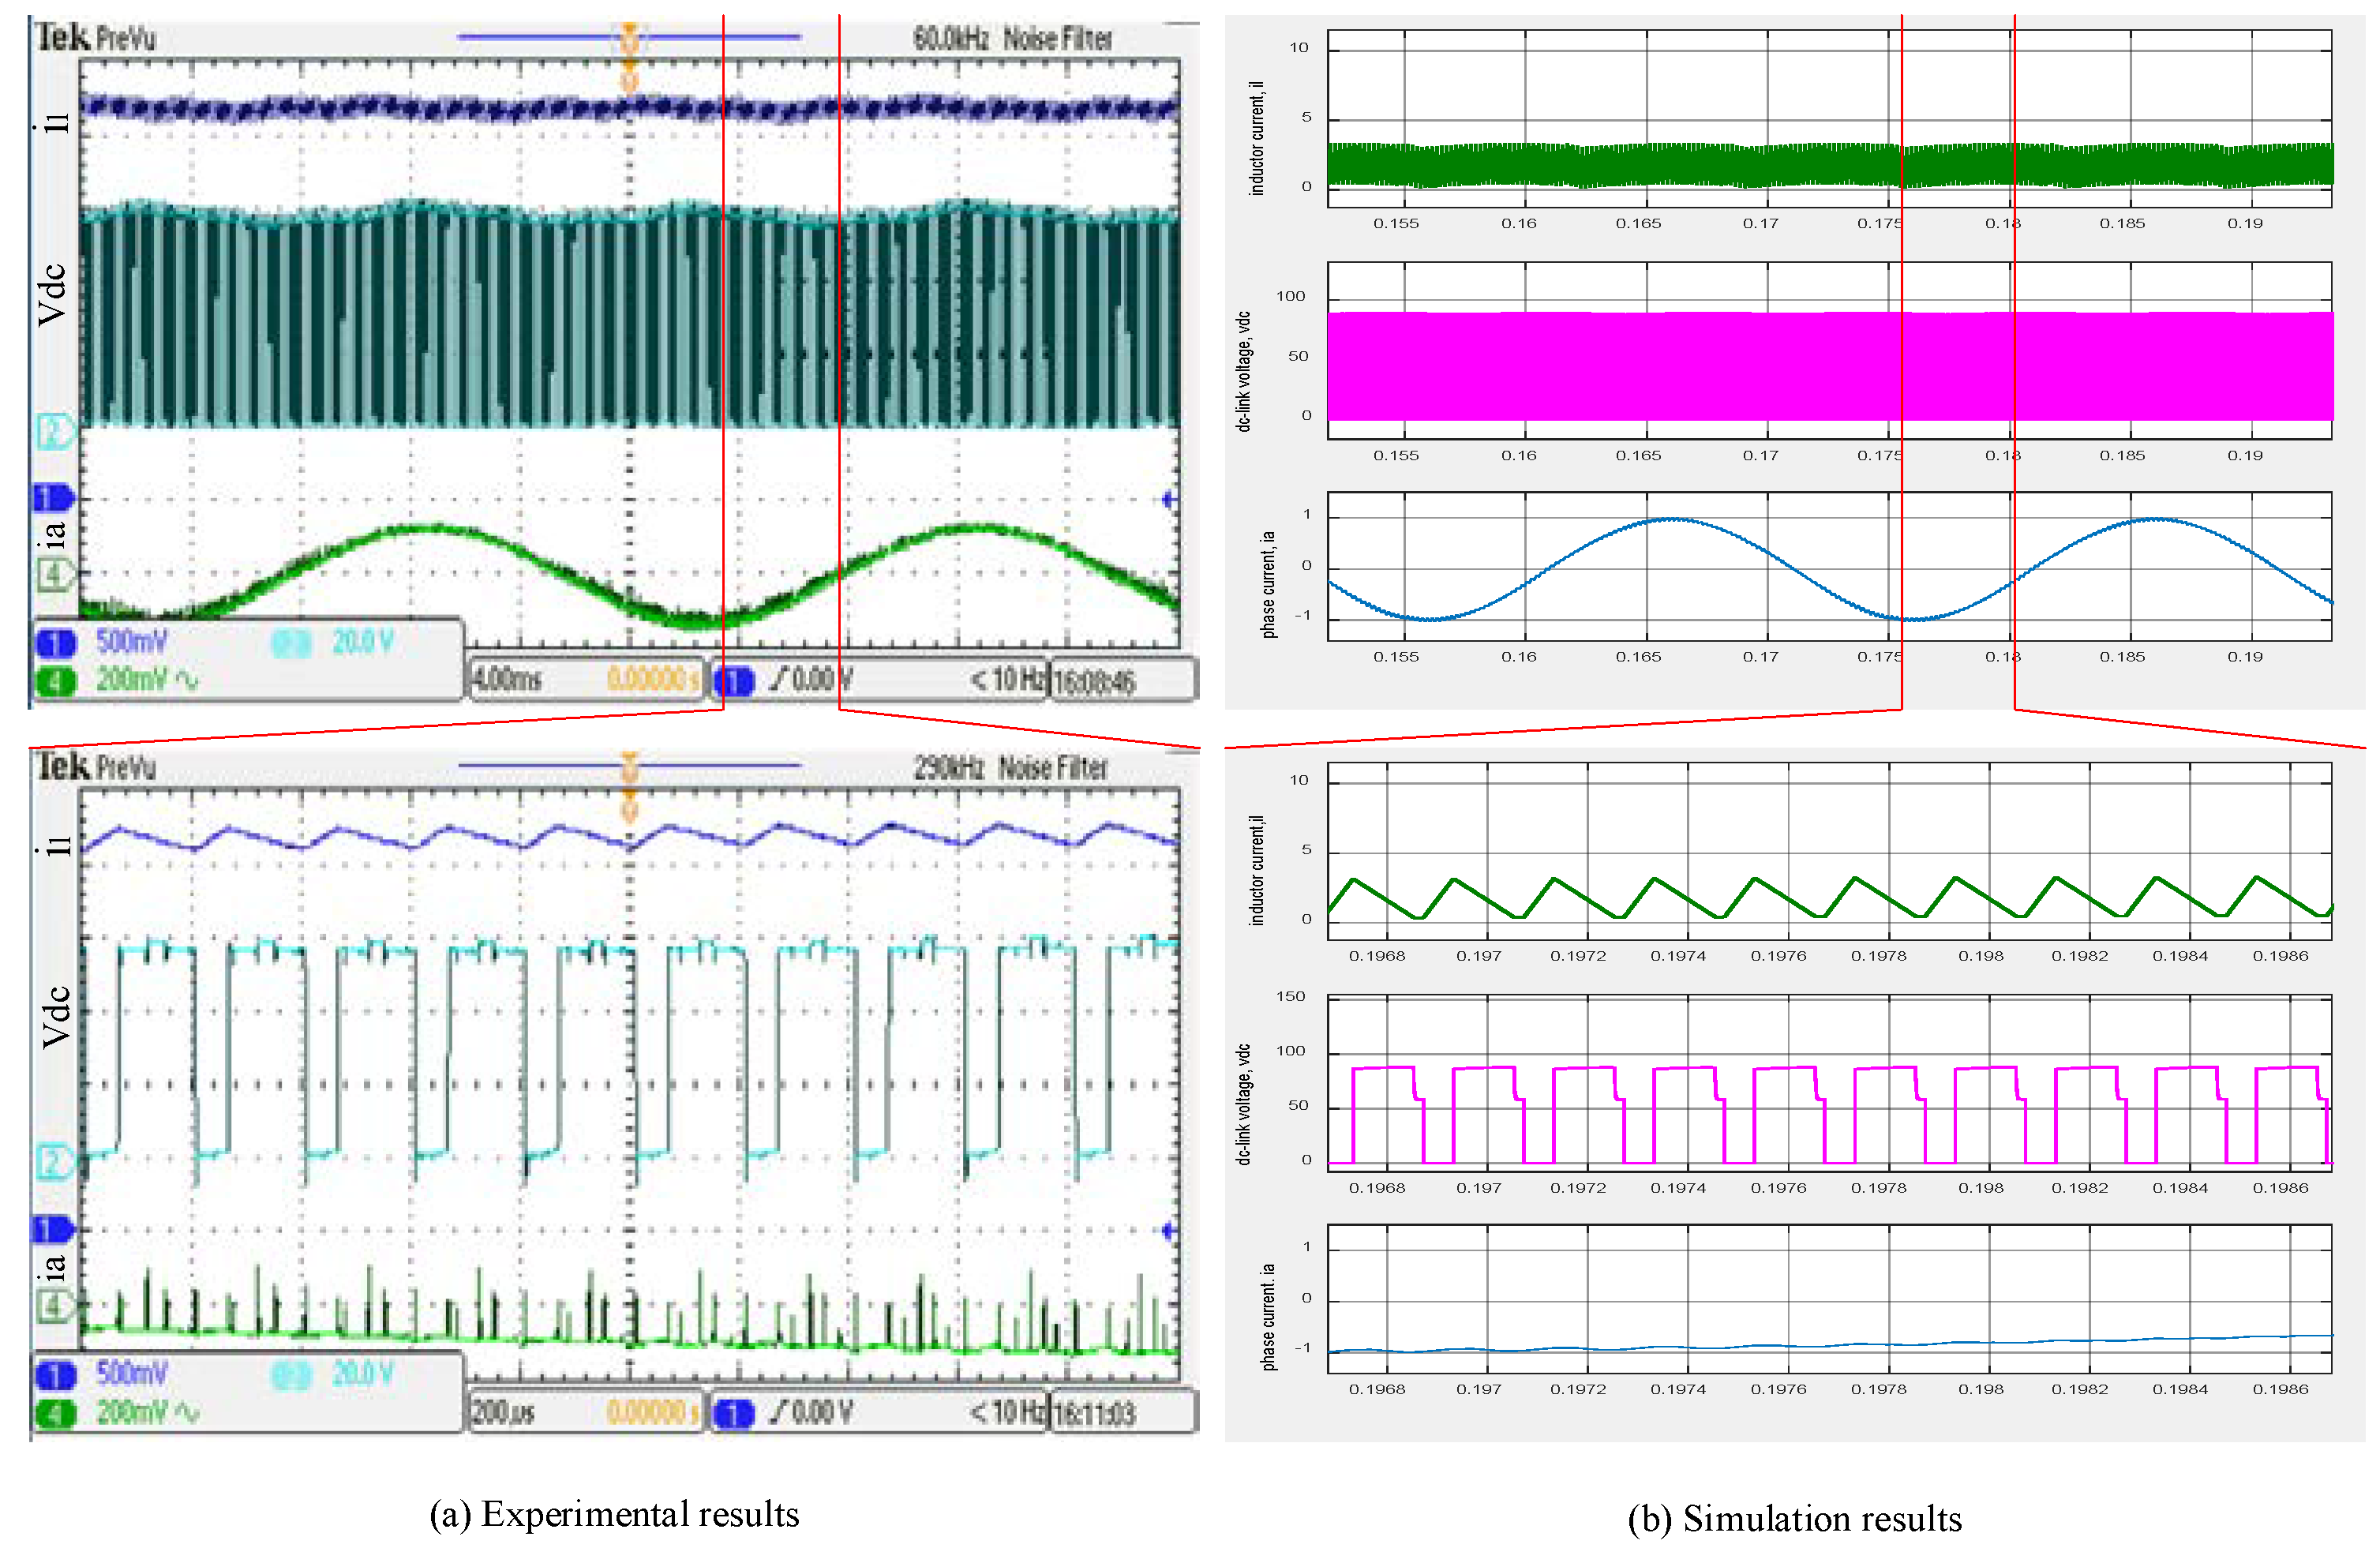The width and height of the screenshot is (2380, 1548).
Task: Click the trigger source 1 badge beside 0.00 V, top scope
Action: [x=735, y=682]
